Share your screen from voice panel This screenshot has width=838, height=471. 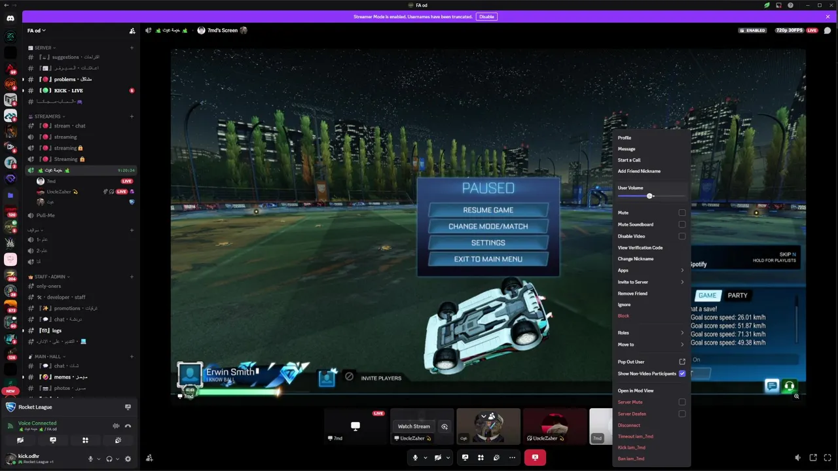coord(53,440)
